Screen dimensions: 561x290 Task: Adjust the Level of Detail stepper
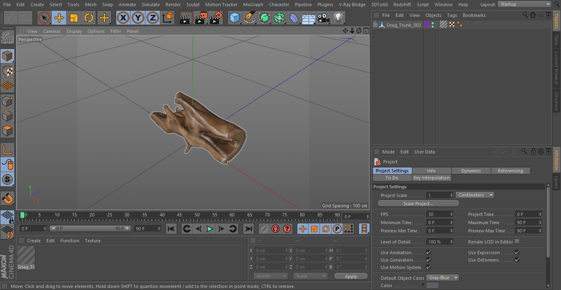click(x=451, y=242)
